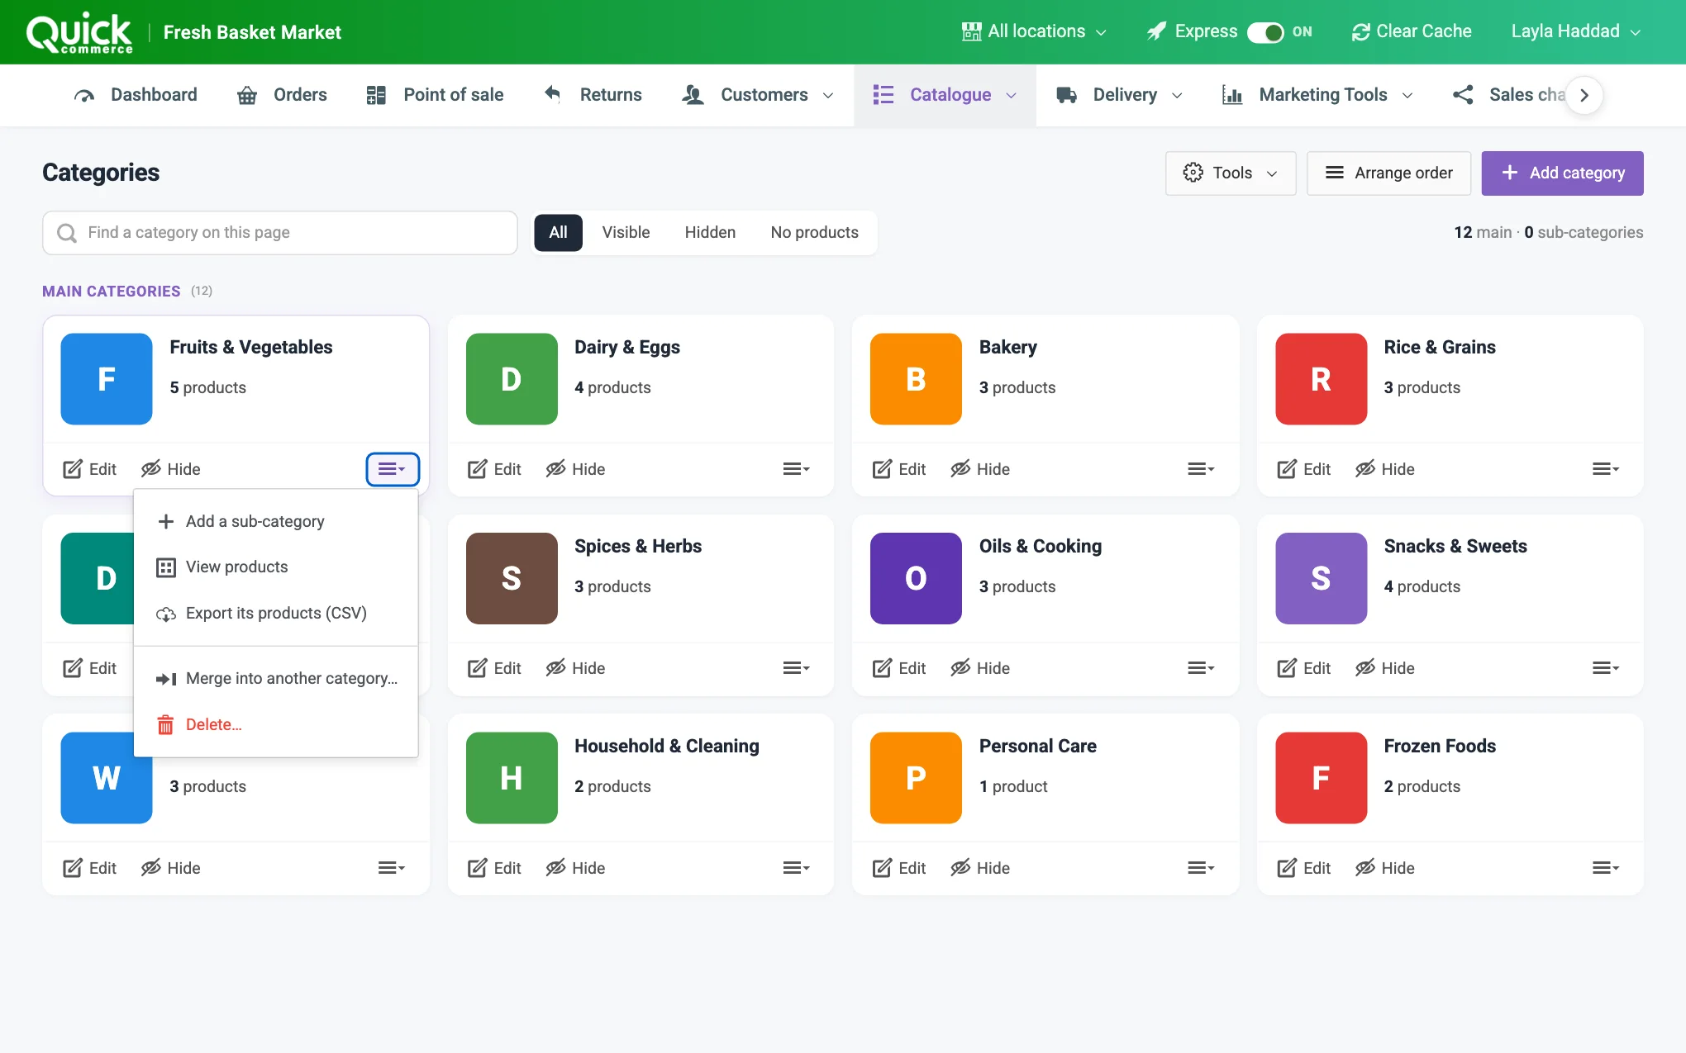
Task: Choose Merge into another category
Action: pyautogui.click(x=276, y=679)
